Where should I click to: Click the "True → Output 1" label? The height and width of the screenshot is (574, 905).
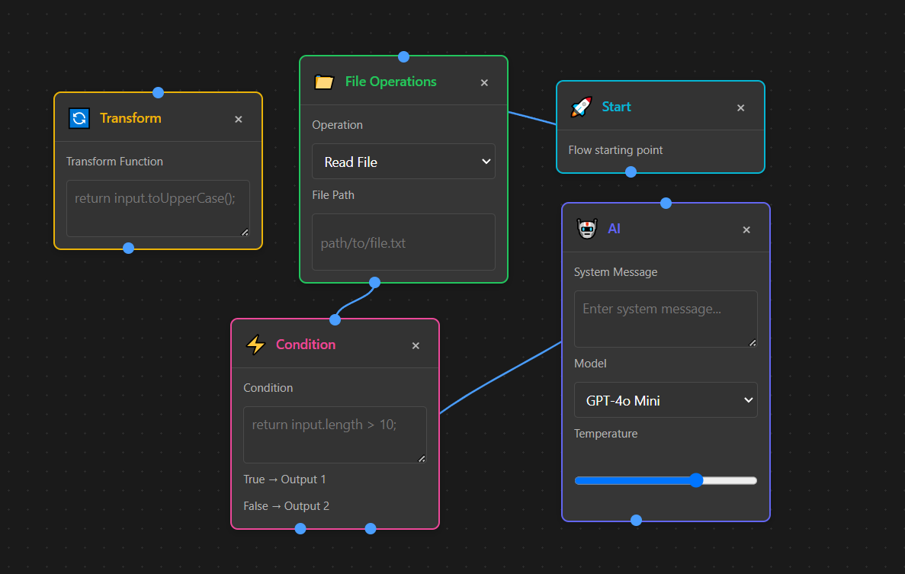click(284, 479)
